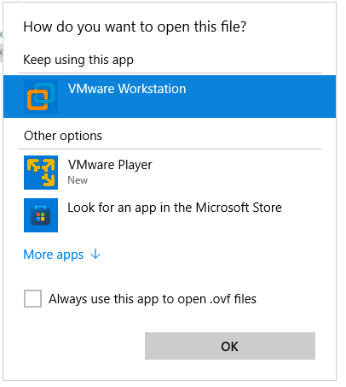The height and width of the screenshot is (387, 346).
Task: Select the VMware Workstation app name
Action: click(127, 89)
